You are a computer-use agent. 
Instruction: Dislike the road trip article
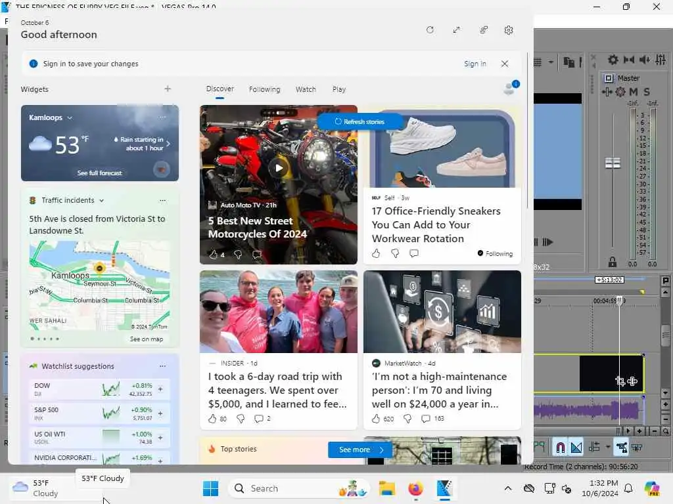[x=241, y=418]
